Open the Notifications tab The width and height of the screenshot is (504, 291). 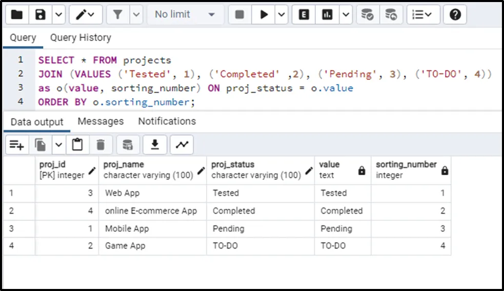[x=167, y=121]
